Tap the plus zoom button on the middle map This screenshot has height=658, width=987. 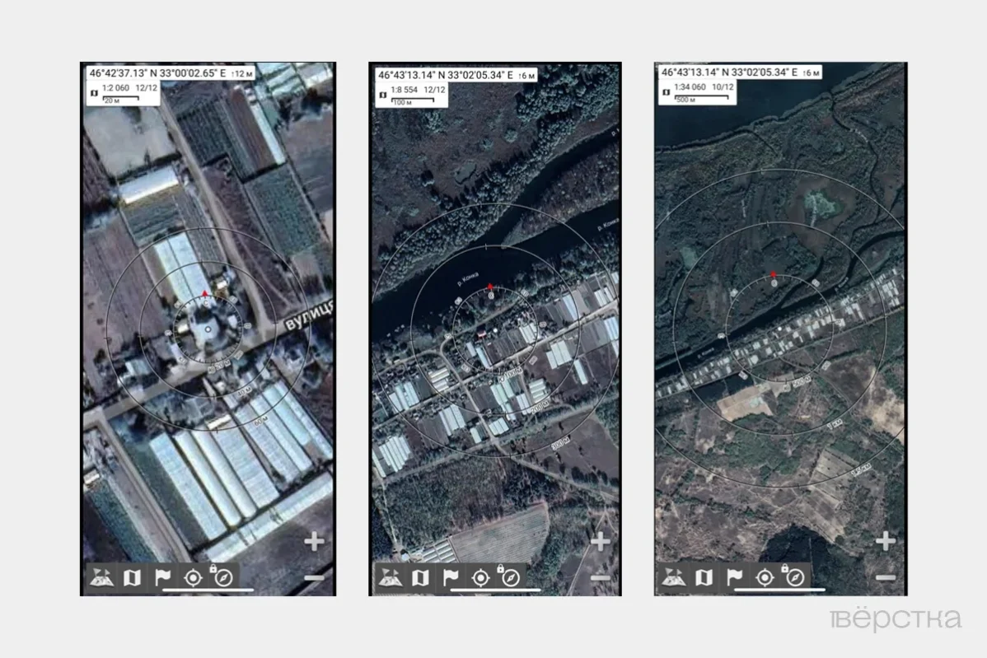click(601, 542)
